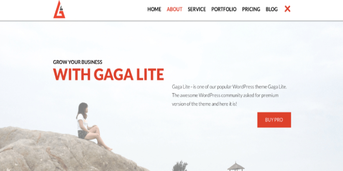Viewport: 343px width, 171px height.
Task: Select the highlighted ABOUT menu item
Action: click(x=174, y=9)
